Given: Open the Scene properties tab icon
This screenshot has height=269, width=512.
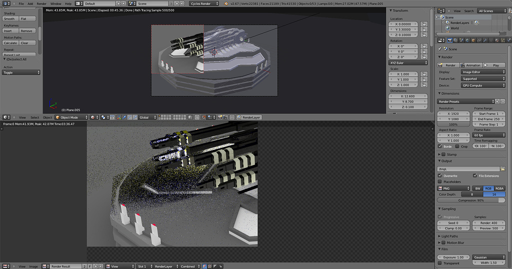Looking at the screenshot, I should point(461,40).
